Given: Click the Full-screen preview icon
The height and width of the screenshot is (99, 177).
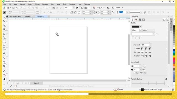Looking at the screenshot, I should [77, 8].
